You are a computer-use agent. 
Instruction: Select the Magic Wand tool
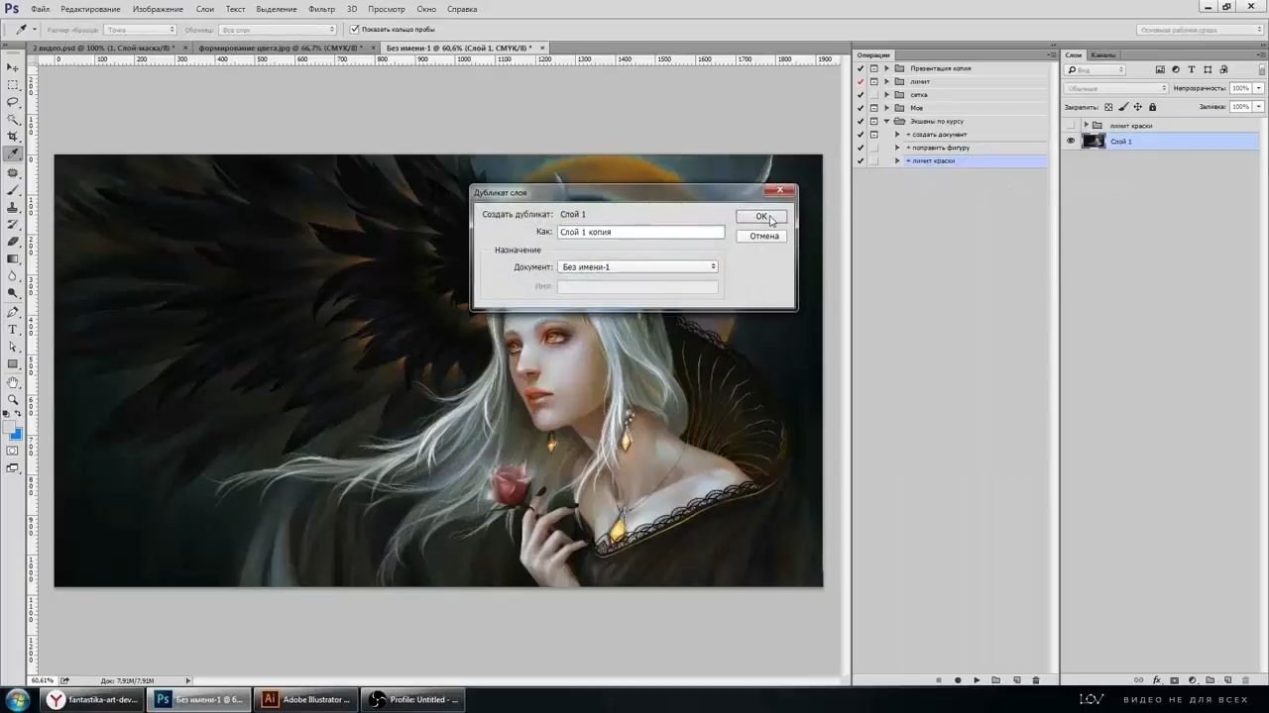coord(13,120)
